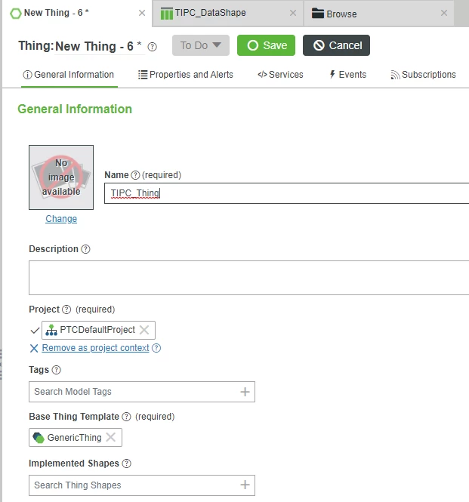The width and height of the screenshot is (469, 502).
Task: Save the new Thing
Action: 266,45
